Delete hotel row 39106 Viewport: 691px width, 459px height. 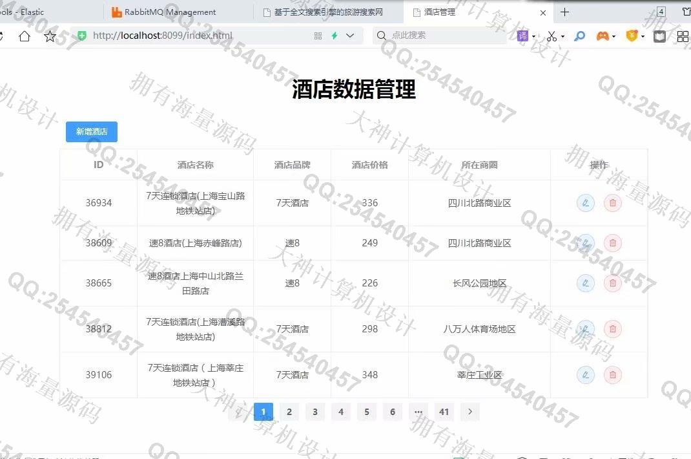coord(613,375)
